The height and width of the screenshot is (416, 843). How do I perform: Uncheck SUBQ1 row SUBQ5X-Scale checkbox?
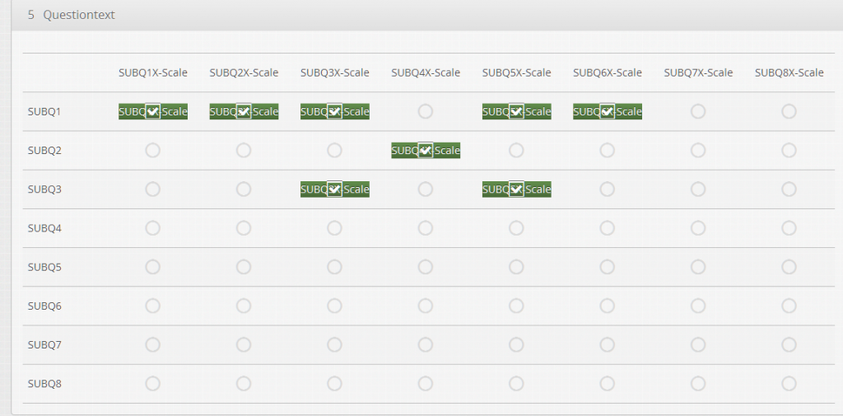point(516,111)
